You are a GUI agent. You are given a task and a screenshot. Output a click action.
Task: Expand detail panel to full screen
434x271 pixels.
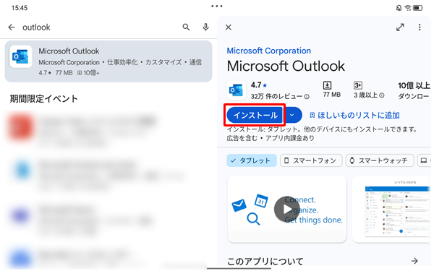point(400,27)
